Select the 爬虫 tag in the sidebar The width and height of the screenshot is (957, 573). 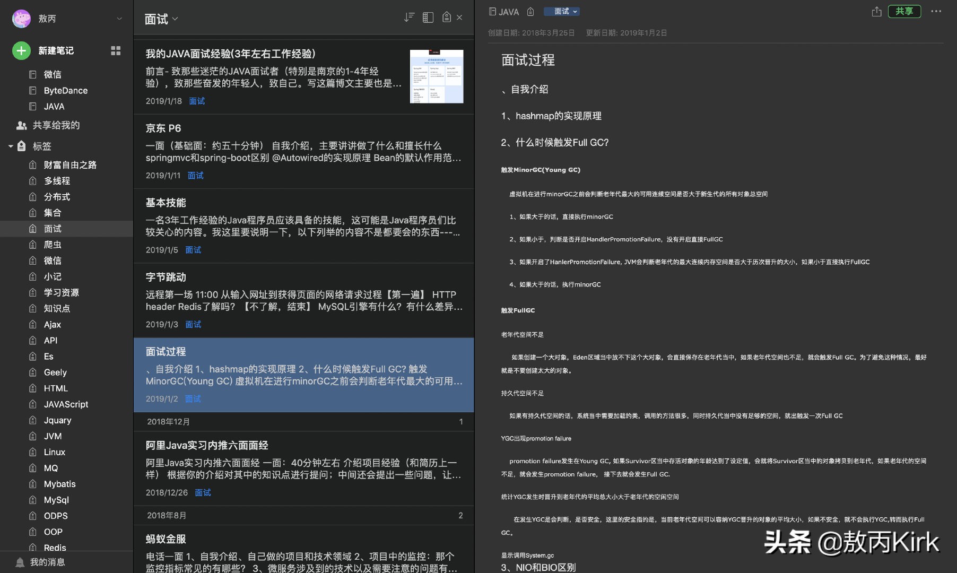point(53,245)
